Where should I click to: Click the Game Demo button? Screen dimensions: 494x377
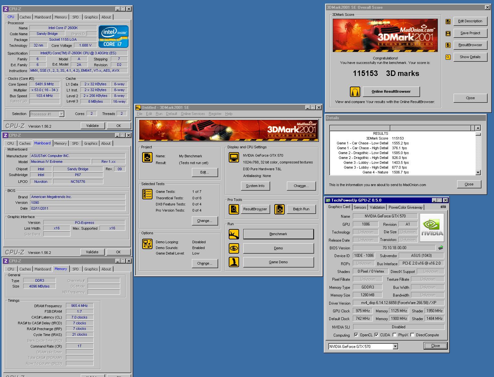(x=278, y=262)
